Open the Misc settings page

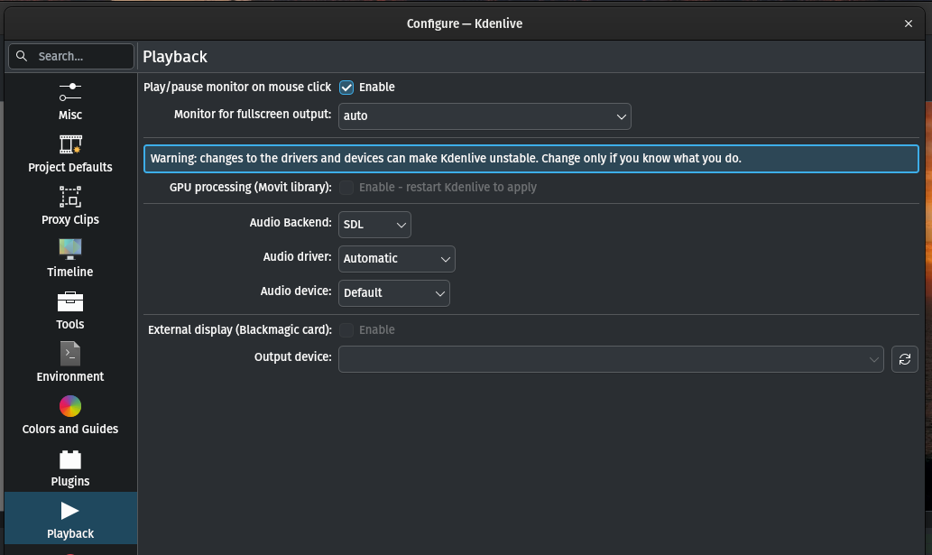70,101
